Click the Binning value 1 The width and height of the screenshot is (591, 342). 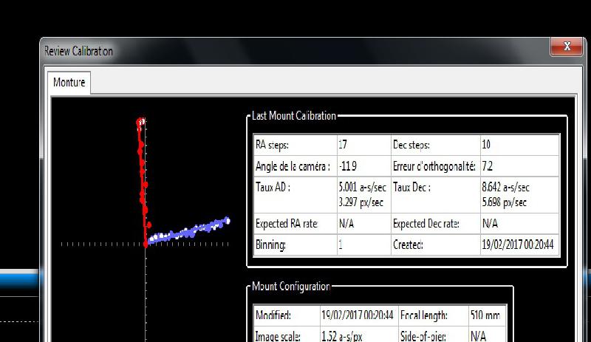click(341, 244)
